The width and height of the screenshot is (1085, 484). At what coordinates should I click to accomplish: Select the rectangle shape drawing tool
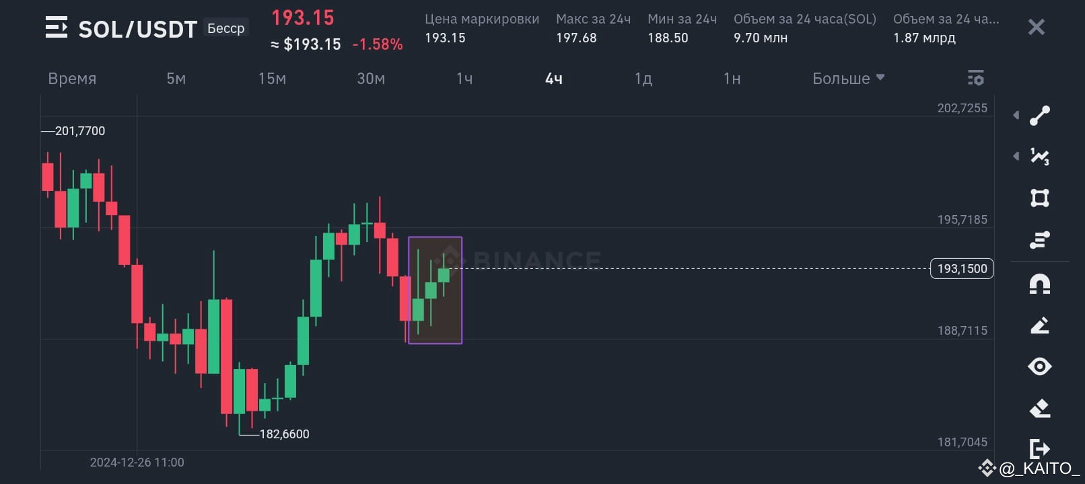click(1040, 198)
